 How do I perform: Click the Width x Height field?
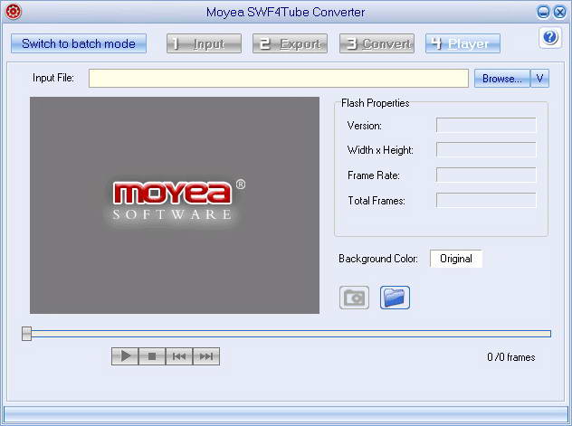tap(486, 149)
